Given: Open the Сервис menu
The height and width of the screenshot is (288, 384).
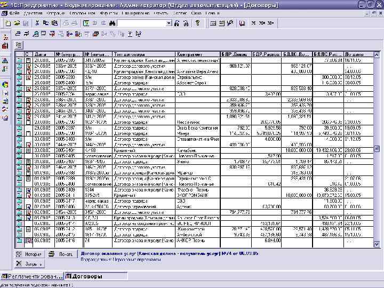Looking at the screenshot, I should [x=180, y=13].
